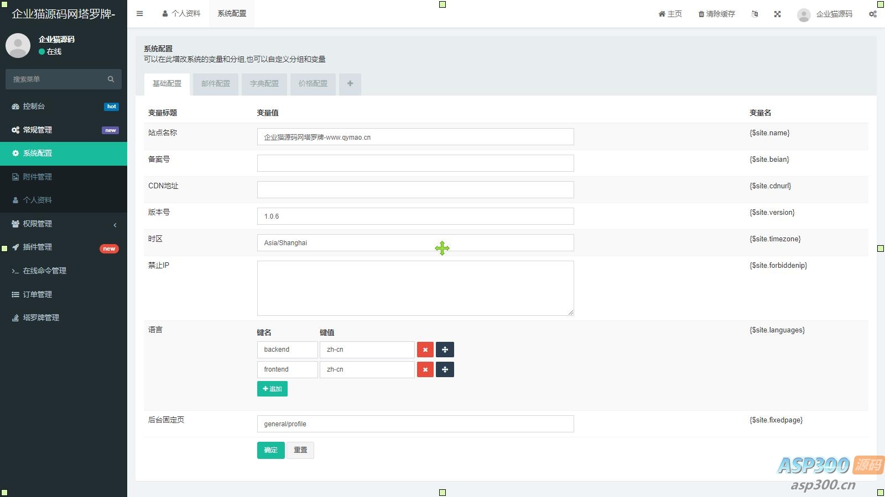885x497 pixels.
Task: Click the move handle for backend row
Action: click(x=445, y=350)
